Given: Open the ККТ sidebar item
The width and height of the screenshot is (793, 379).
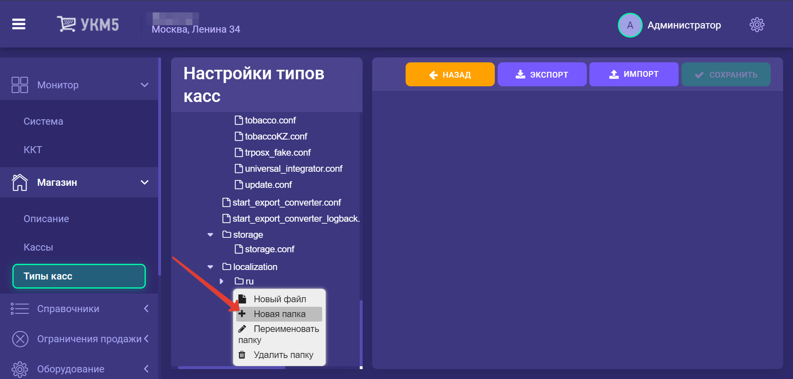Looking at the screenshot, I should pos(33,150).
